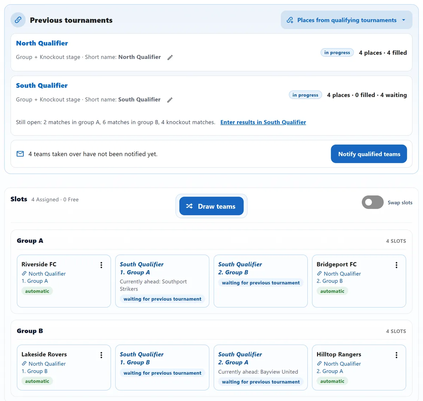The height and width of the screenshot is (401, 423).
Task: Click the Draw teams button
Action: pos(211,206)
